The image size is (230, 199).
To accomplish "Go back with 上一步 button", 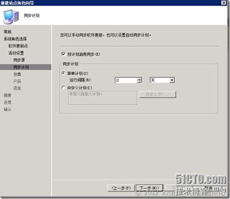I will tap(121, 188).
